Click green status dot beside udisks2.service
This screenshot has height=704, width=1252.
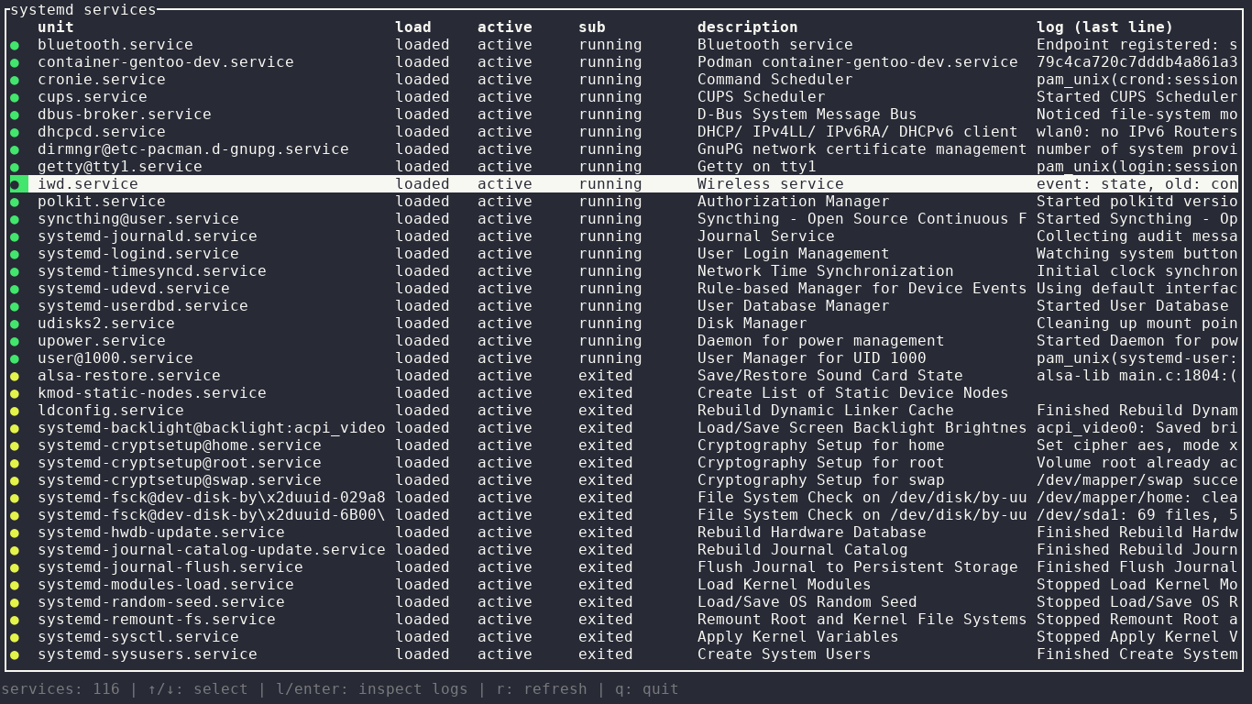[15, 324]
